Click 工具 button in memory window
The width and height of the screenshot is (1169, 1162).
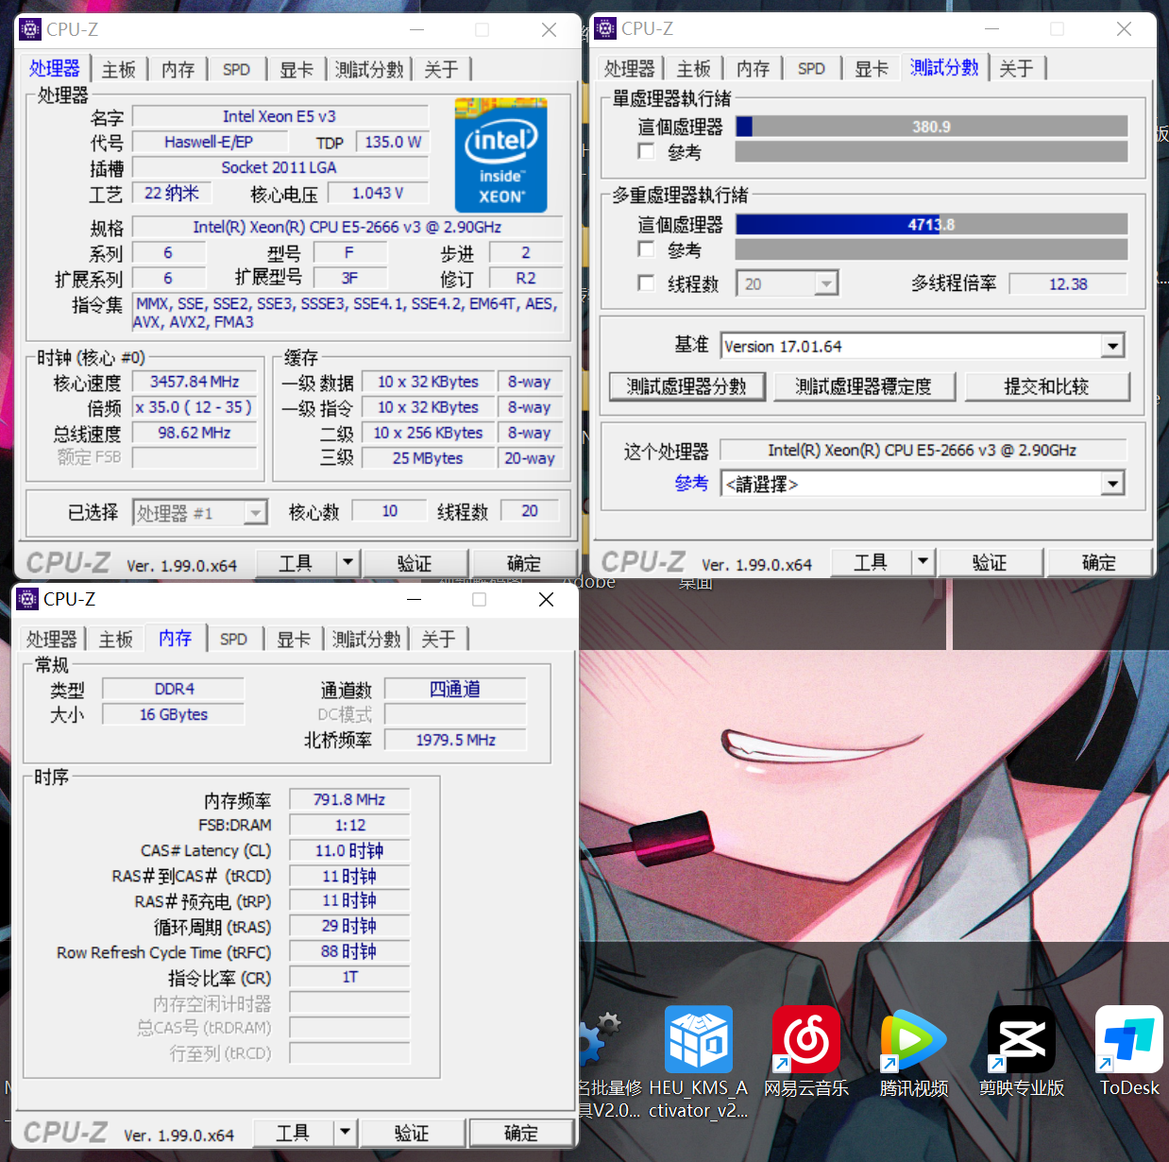pos(293,1133)
